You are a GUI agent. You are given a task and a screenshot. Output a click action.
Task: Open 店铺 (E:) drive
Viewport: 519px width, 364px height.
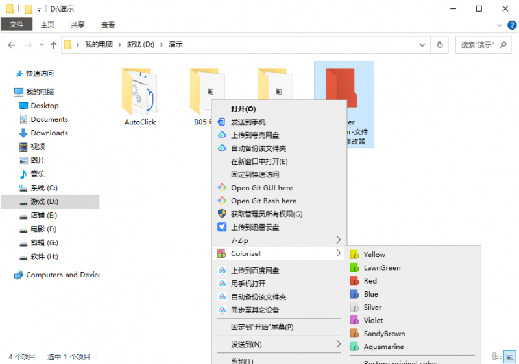coord(43,216)
